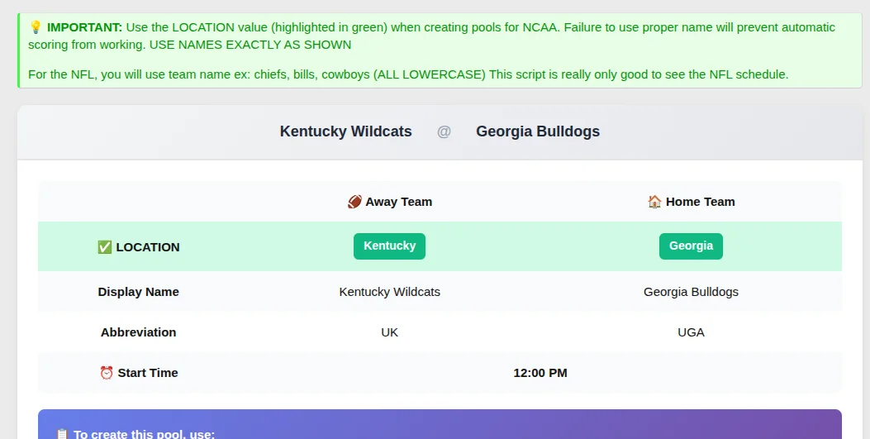Select the green Georgia location badge
The image size is (870, 439).
point(691,246)
